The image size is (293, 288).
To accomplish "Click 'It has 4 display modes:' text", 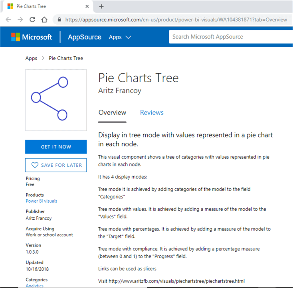I will point(123,177).
